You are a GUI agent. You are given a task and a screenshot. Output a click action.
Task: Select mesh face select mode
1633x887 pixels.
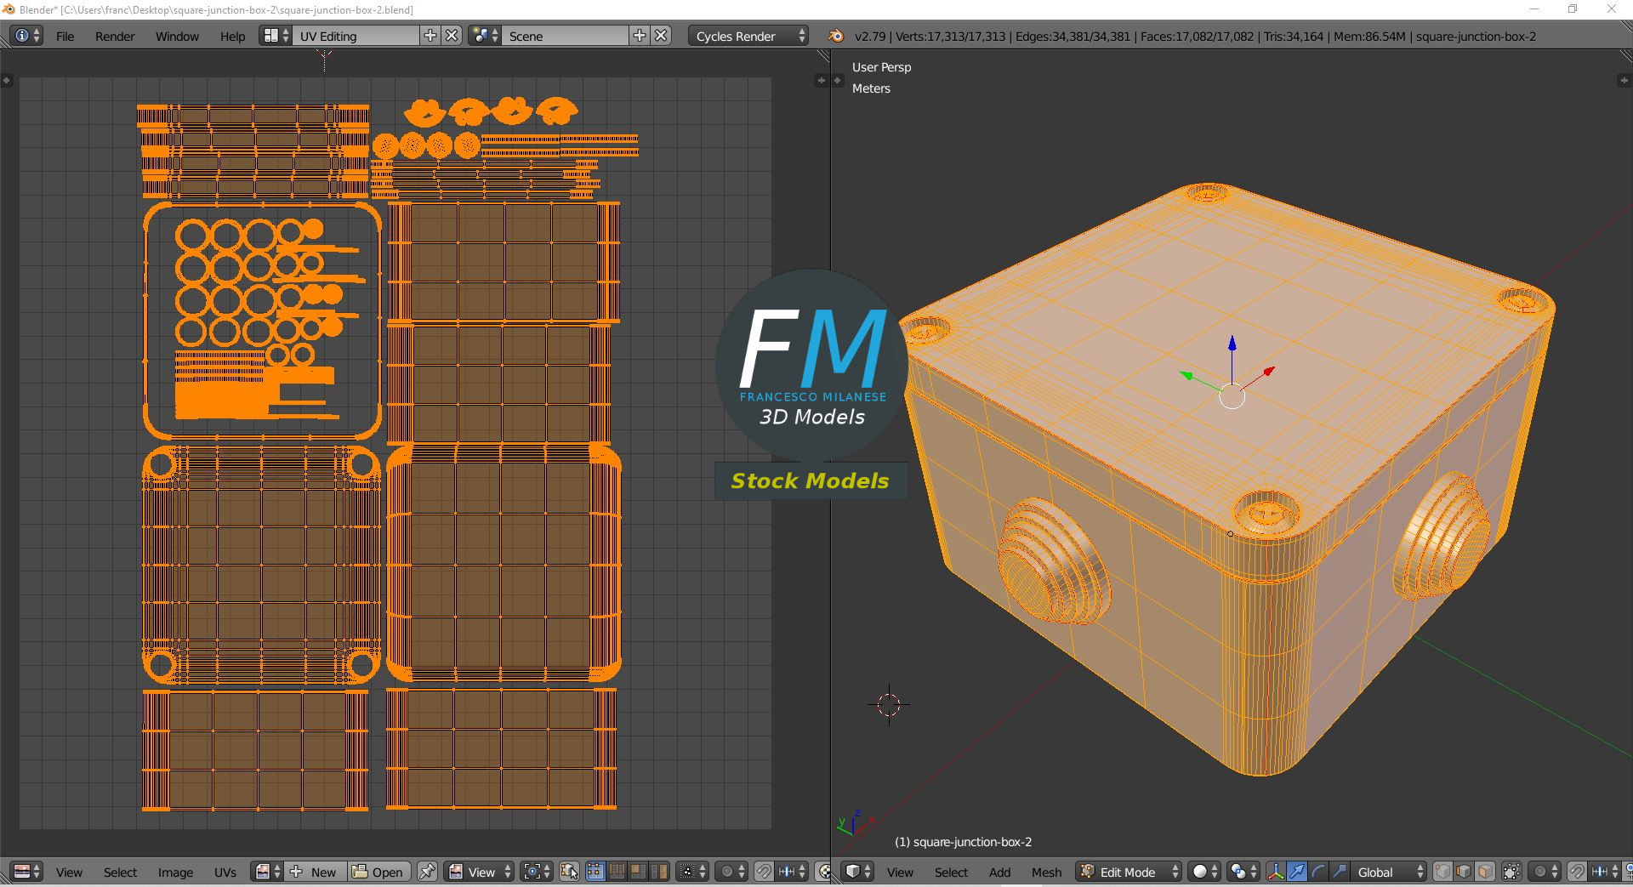point(1485,872)
